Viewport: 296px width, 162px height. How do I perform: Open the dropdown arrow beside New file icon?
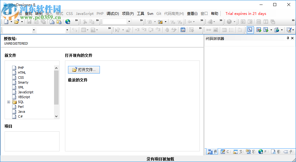click(11, 22)
